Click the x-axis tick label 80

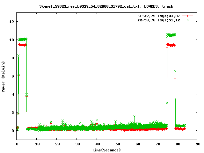tap(178, 144)
